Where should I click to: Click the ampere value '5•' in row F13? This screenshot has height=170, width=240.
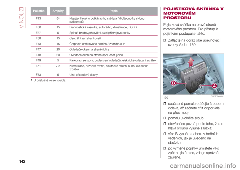pos(58,18)
